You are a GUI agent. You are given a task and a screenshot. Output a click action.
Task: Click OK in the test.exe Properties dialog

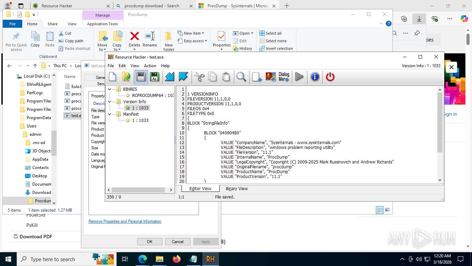(x=150, y=241)
